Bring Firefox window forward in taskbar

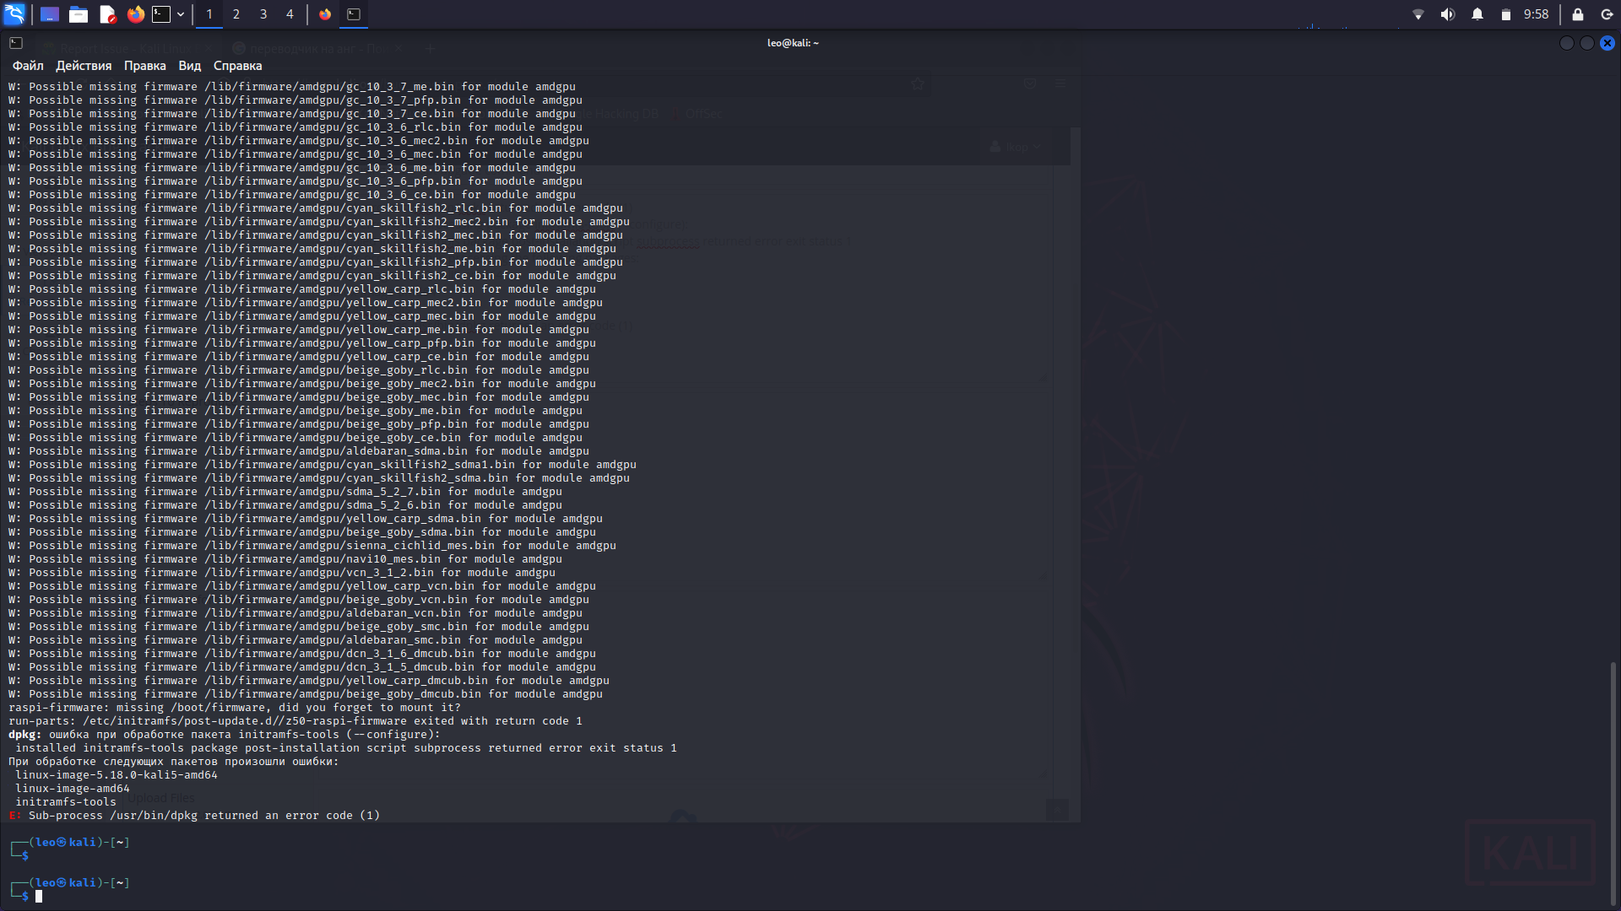[x=325, y=14]
